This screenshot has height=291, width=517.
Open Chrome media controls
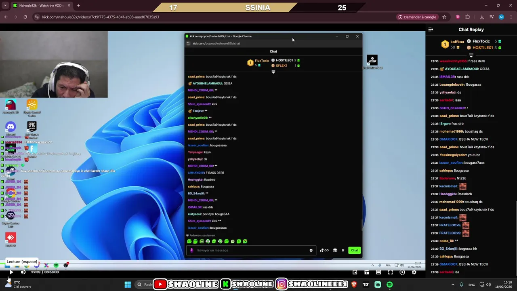point(492,17)
